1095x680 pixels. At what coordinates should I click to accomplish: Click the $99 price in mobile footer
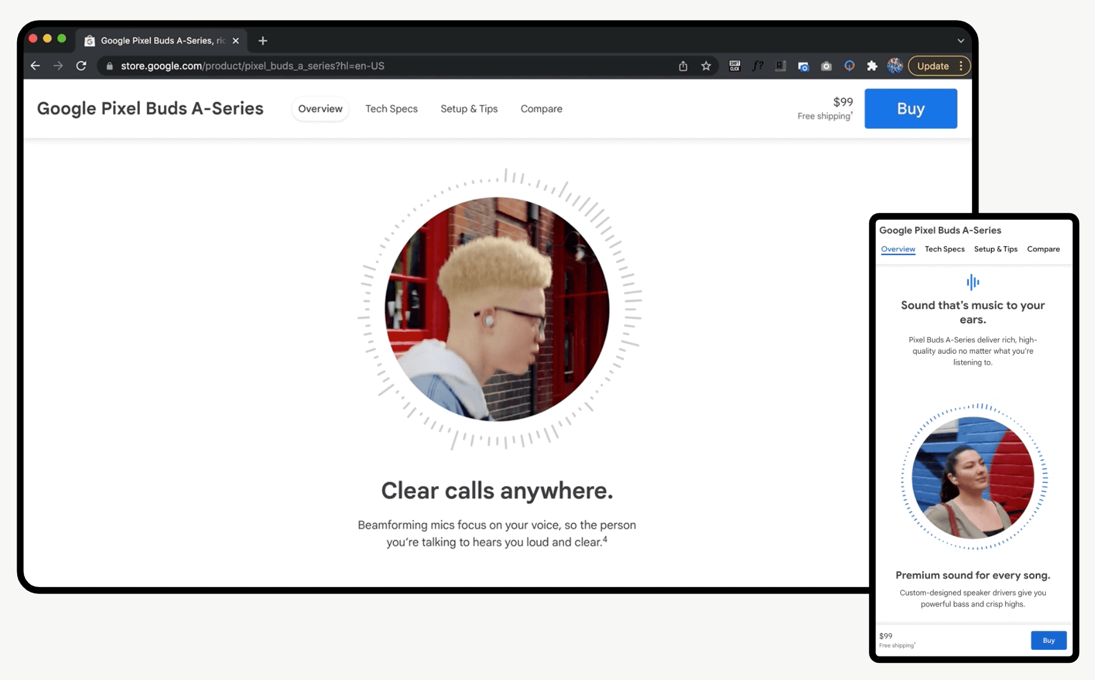[885, 636]
